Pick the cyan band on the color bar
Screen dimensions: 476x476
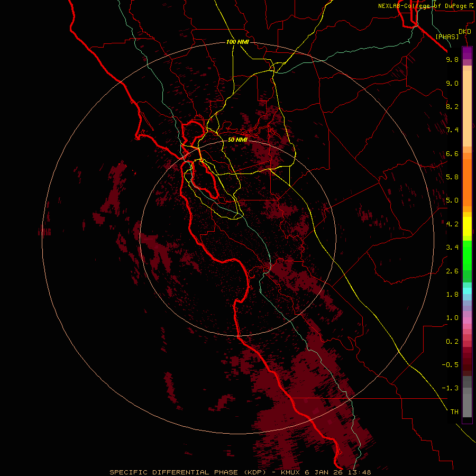click(467, 291)
